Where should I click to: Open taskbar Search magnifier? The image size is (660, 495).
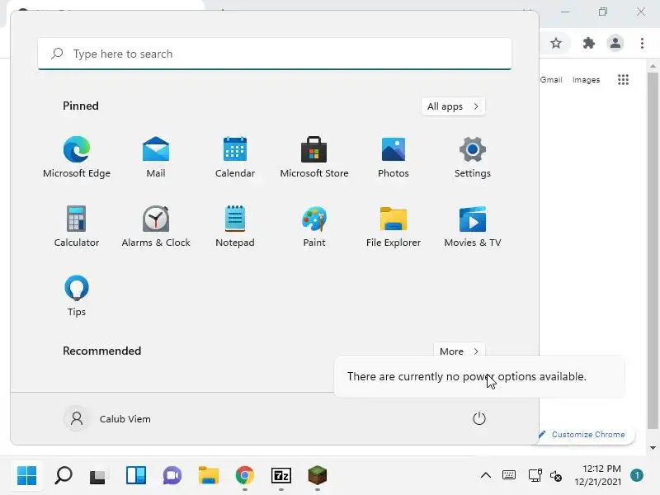click(x=64, y=476)
